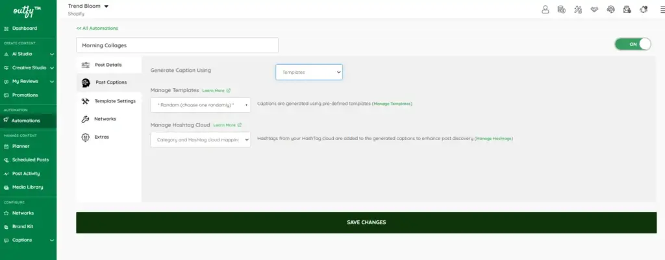Click the Networks star icon in sidebar
The image size is (665, 260).
point(6,213)
